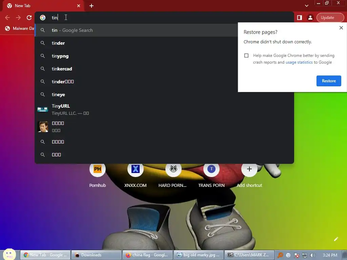Close the New Tab tab
Screen dimensions: 347x260
point(79,6)
